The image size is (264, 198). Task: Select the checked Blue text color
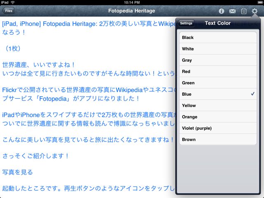(x=218, y=94)
